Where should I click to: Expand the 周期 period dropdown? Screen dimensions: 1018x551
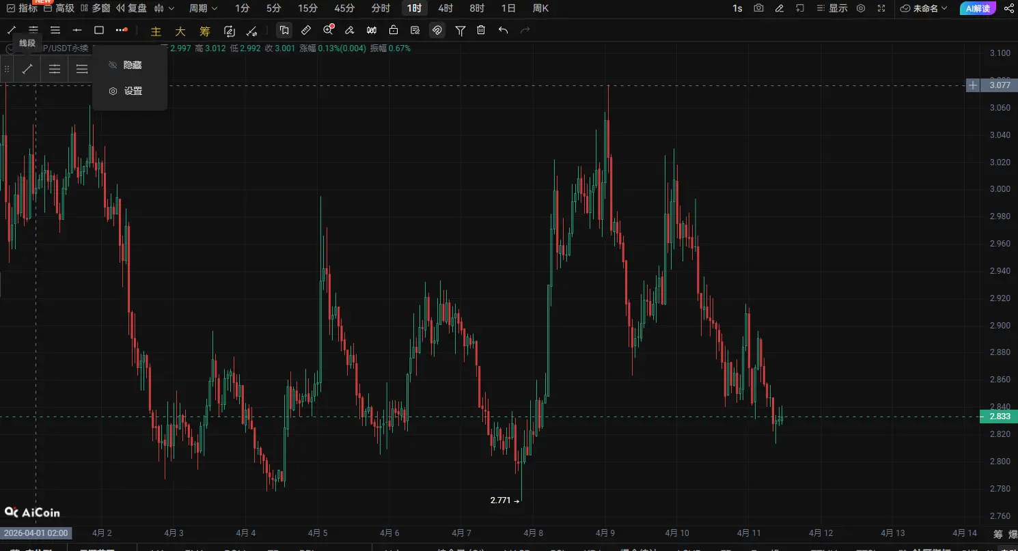[x=204, y=8]
